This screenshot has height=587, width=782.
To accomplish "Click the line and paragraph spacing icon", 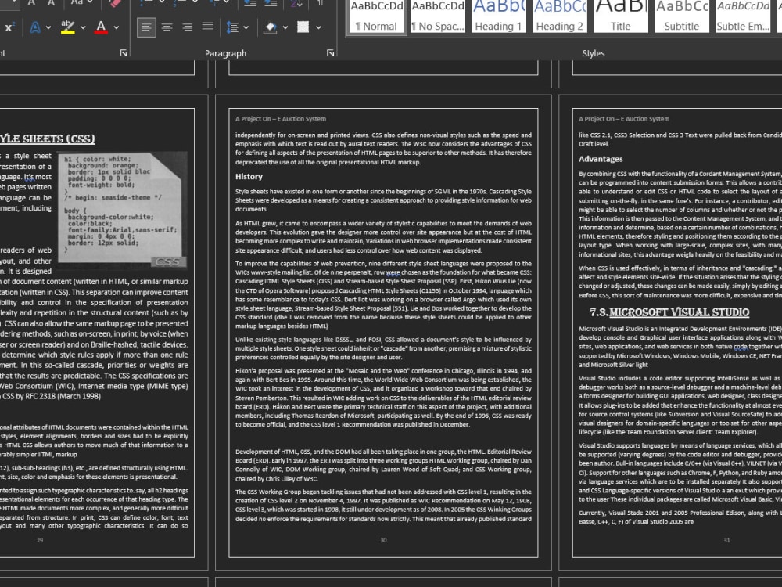I will (x=232, y=27).
